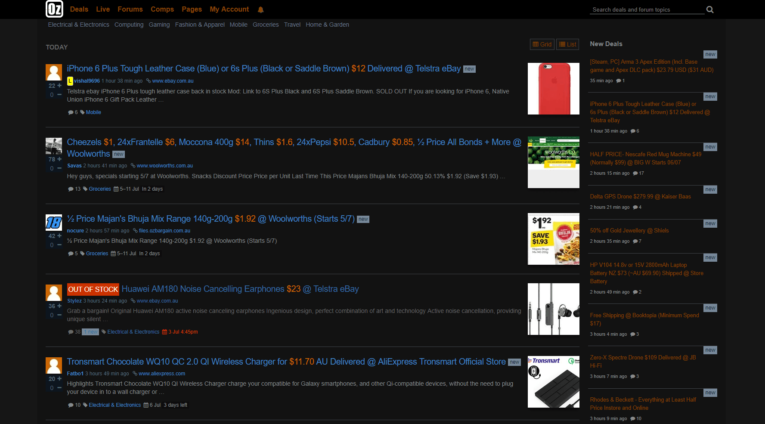Browse the Fashion & Apparel category
The image size is (765, 424).
(200, 25)
